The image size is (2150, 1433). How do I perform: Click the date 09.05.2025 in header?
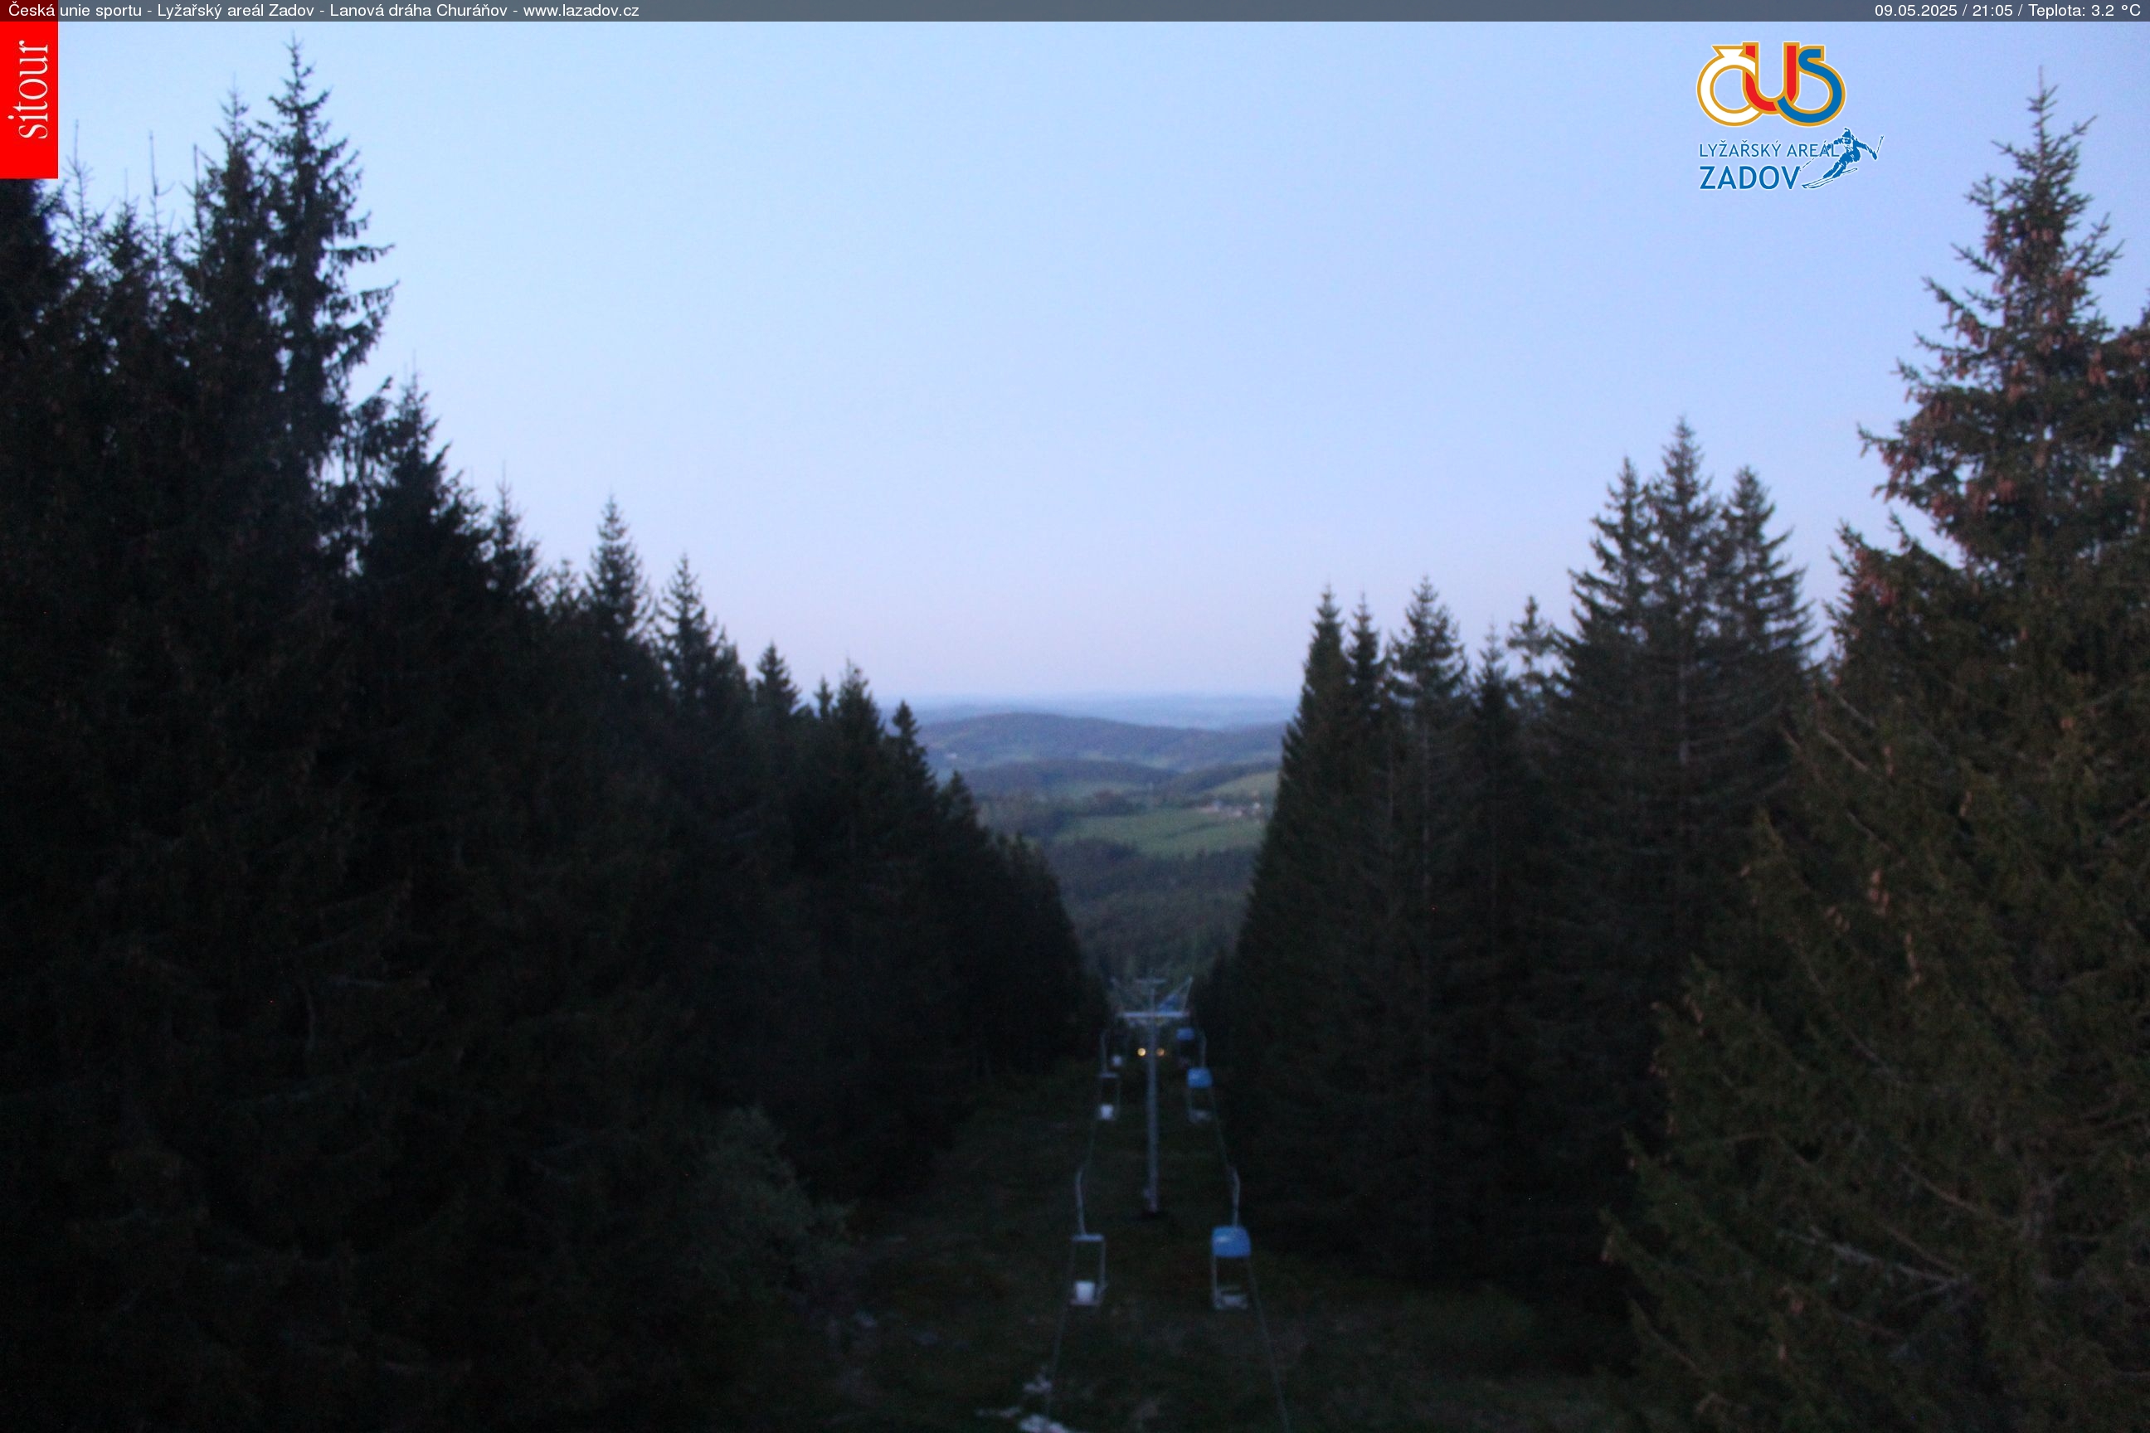pos(1916,11)
